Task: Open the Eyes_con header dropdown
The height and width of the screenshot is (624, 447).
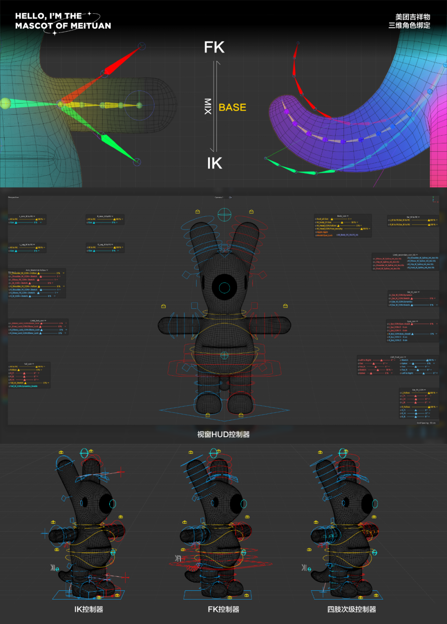Action: tap(417, 322)
